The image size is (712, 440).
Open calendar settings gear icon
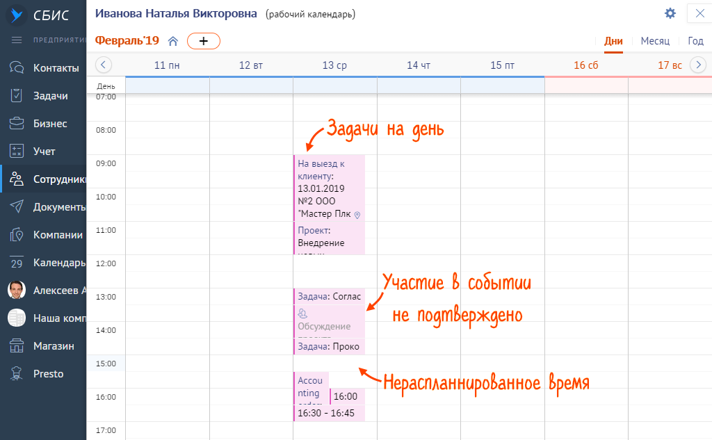coord(670,13)
